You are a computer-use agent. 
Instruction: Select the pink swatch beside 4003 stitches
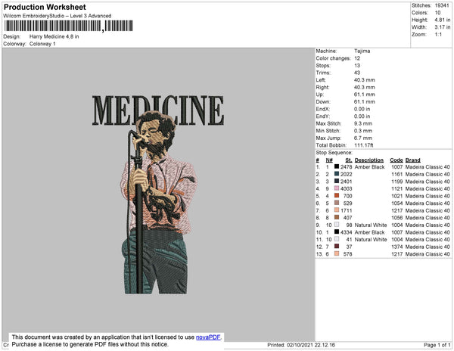(x=337, y=188)
